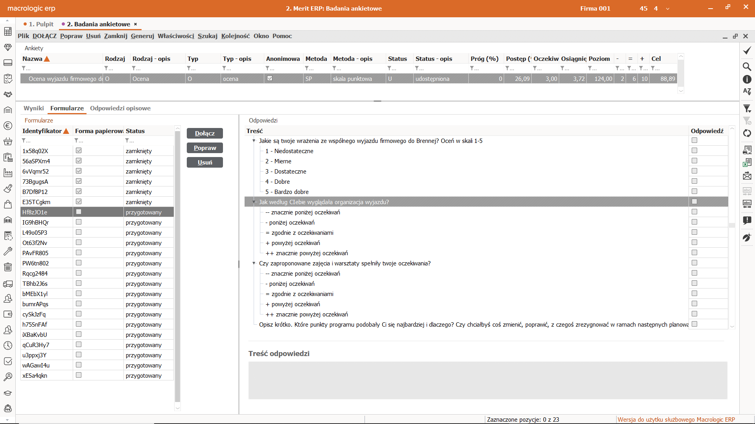
Task: Open the Generuj menu
Action: point(142,36)
